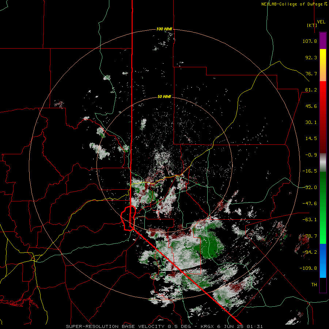Click the VEL legend title
Viewport: 329px width, 329px height.
321,22
